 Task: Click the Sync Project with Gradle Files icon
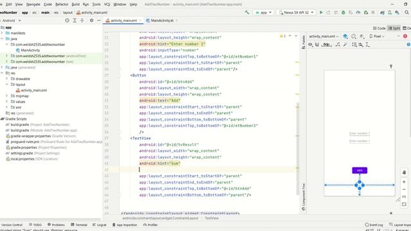click(383, 12)
